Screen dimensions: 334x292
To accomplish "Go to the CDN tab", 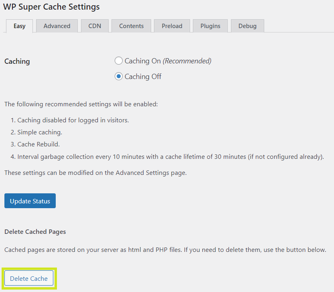I will pos(95,26).
